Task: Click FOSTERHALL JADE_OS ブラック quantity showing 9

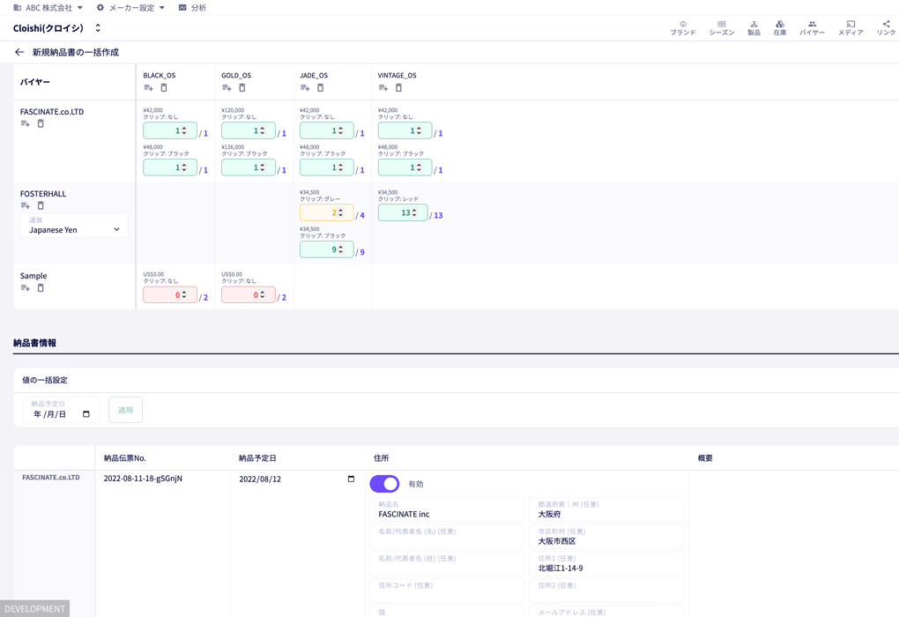Action: click(x=327, y=249)
